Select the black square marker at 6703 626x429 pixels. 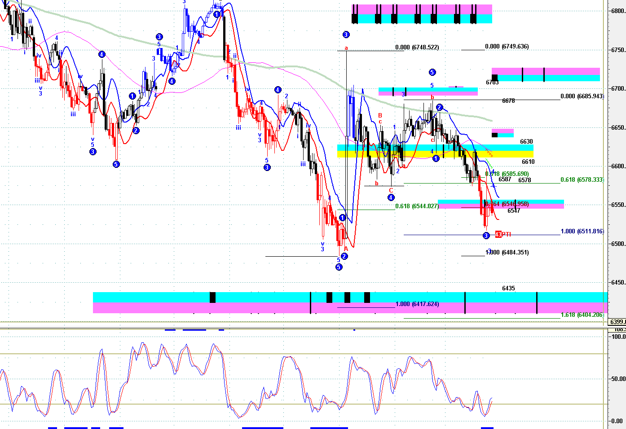(495, 78)
